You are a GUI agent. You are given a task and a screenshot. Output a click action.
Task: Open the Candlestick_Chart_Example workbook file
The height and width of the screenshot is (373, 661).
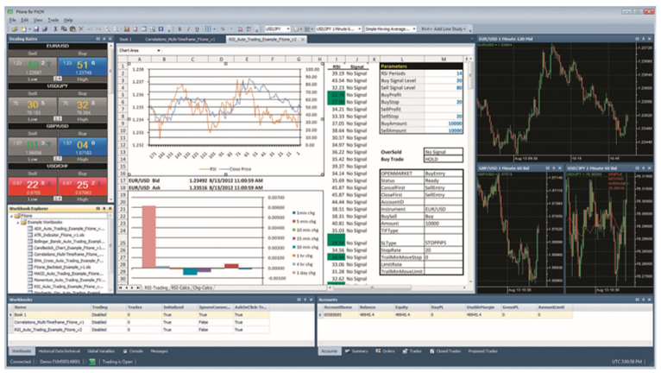(x=66, y=248)
